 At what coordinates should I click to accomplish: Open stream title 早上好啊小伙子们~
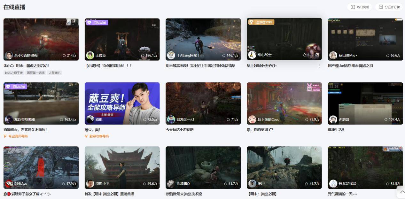(x=262, y=66)
